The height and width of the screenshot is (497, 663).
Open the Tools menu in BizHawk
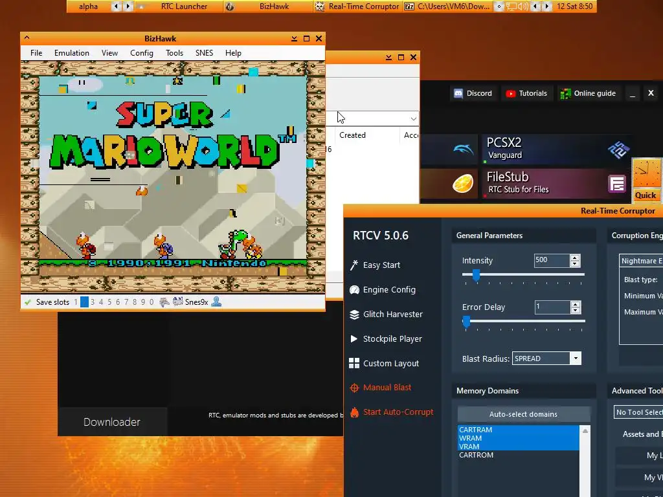click(x=174, y=53)
